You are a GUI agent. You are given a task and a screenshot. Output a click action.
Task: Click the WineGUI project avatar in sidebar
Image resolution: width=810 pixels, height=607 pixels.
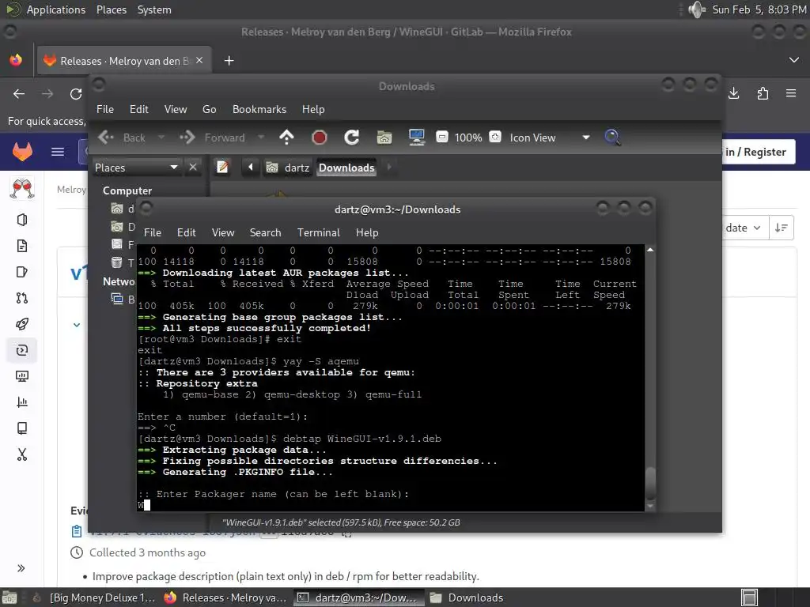pyautogui.click(x=21, y=188)
